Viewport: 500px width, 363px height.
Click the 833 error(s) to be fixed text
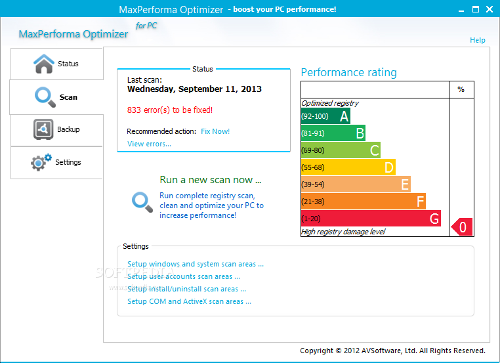coord(170,110)
